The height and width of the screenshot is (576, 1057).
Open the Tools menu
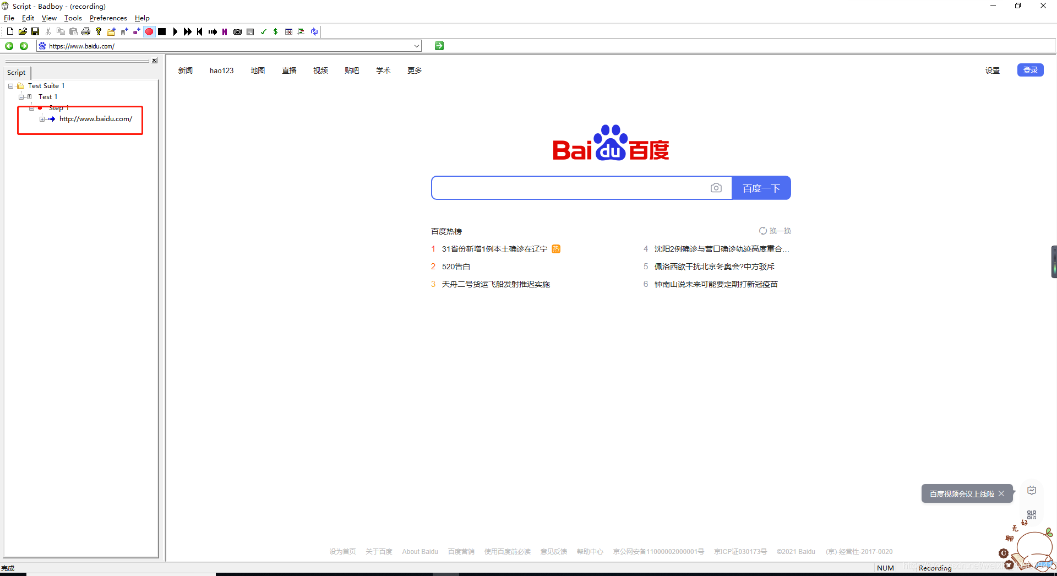tap(73, 18)
